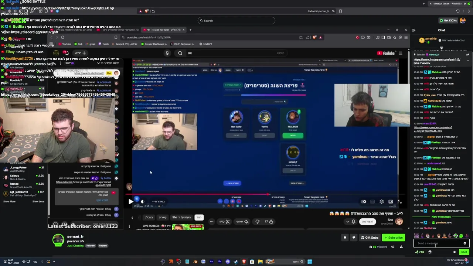Screen dimensions: 473x266
Task: Toggle channel notifications bell beside heart
Action: [x=345, y=238]
